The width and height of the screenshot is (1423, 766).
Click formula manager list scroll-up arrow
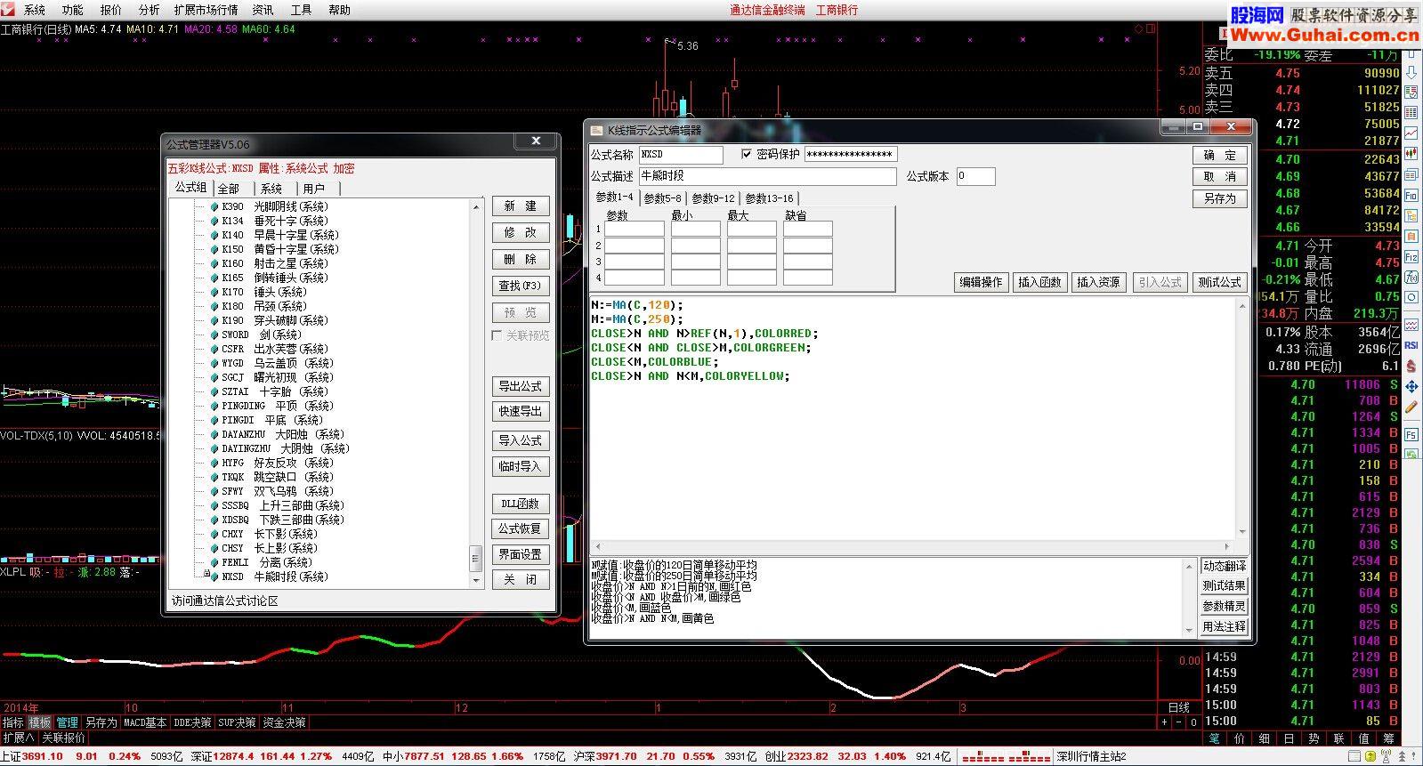coord(475,206)
